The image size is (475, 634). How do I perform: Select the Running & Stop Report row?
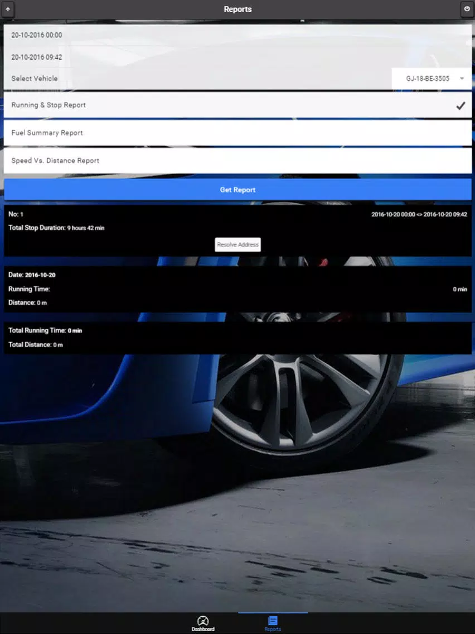(x=237, y=105)
